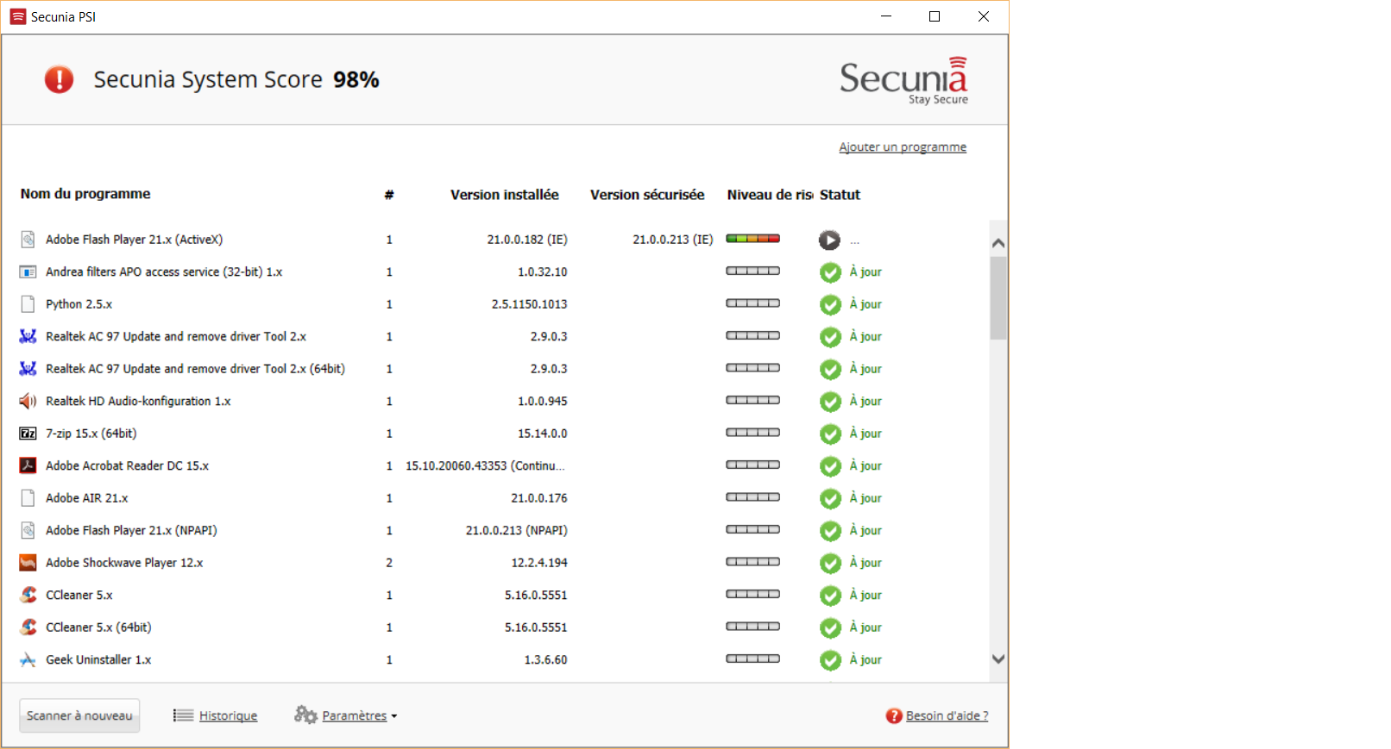The height and width of the screenshot is (749, 1391).
Task: Click the Historique list icon
Action: pos(183,715)
